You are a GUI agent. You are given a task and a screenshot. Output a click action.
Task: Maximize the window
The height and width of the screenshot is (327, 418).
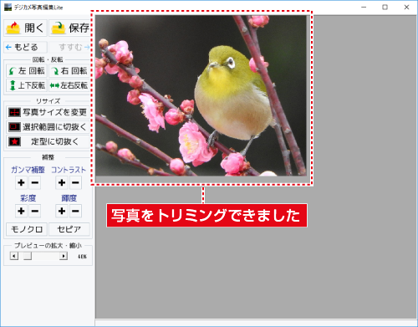click(385, 8)
